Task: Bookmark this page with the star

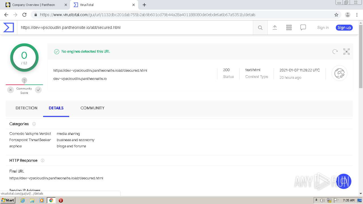Action: pyautogui.click(x=336, y=15)
